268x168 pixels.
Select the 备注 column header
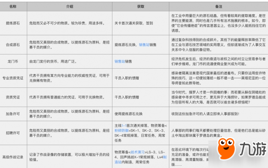218,6
